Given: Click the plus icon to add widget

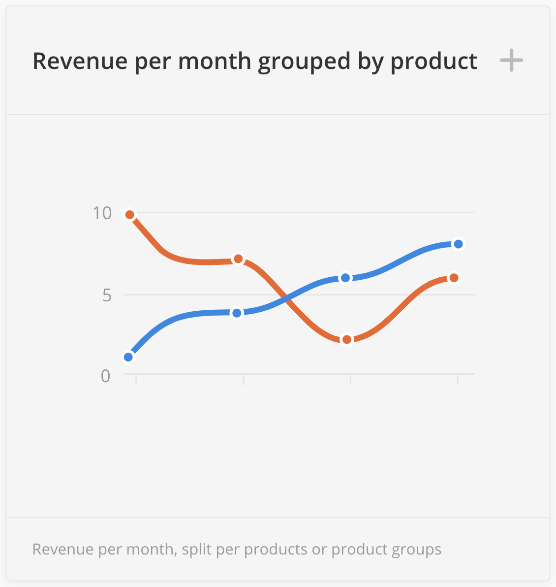Looking at the screenshot, I should coord(511,61).
